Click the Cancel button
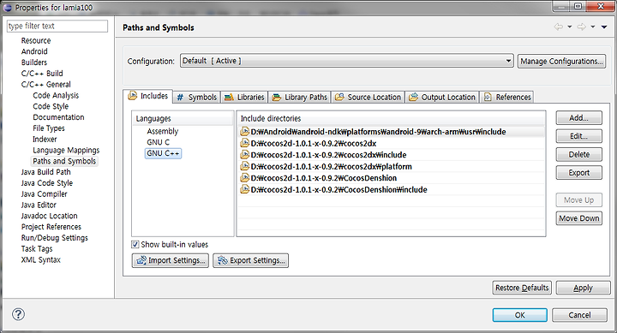617x333 pixels. (579, 315)
